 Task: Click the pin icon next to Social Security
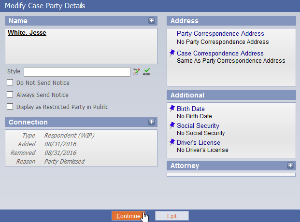172,125
